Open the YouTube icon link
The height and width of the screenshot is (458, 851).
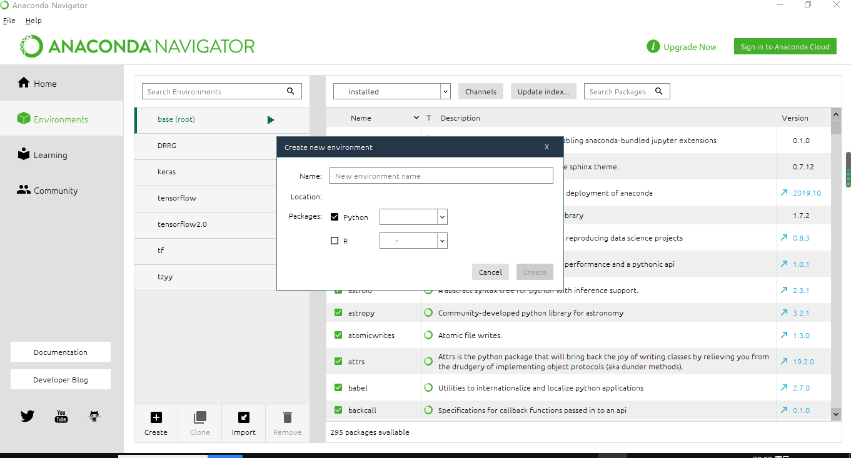click(x=61, y=416)
